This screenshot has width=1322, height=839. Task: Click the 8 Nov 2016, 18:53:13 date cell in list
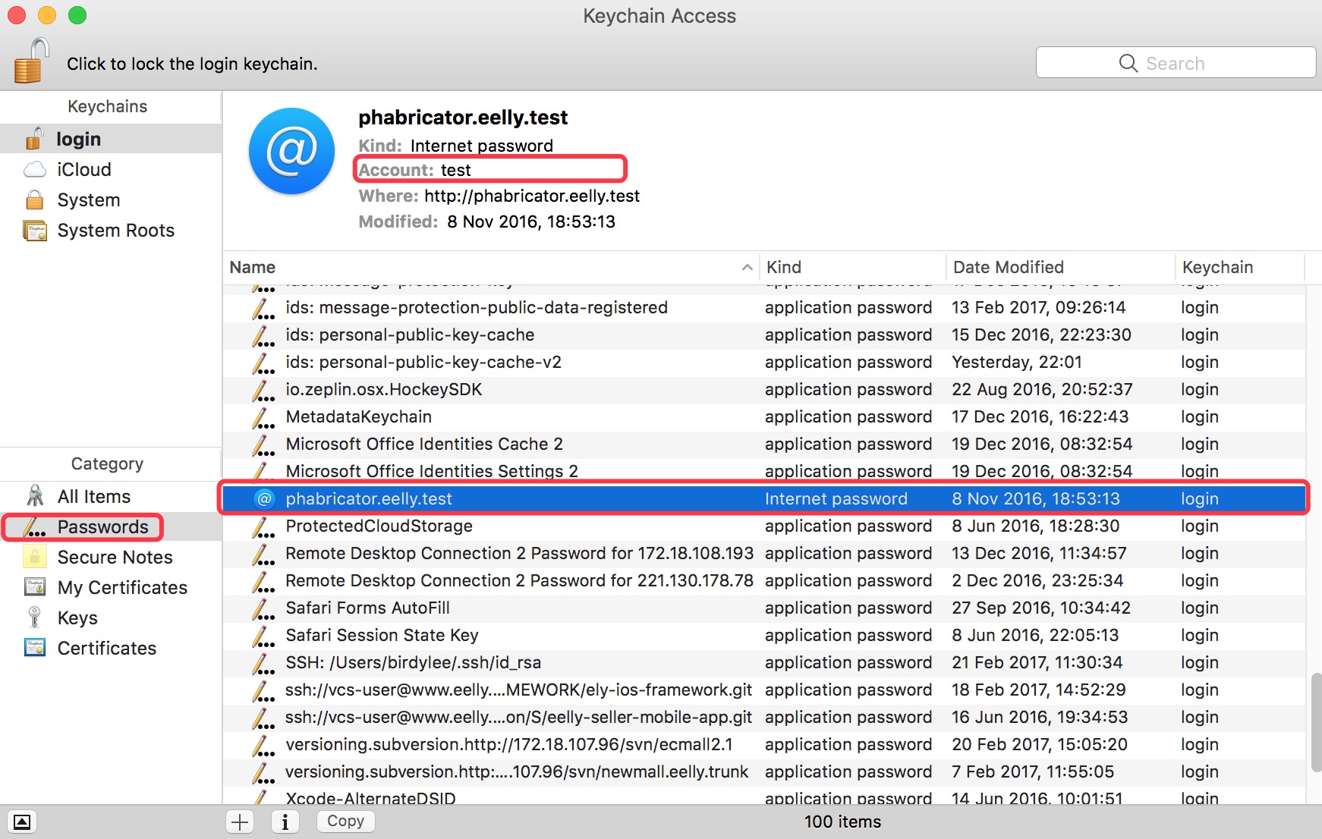coord(1036,498)
